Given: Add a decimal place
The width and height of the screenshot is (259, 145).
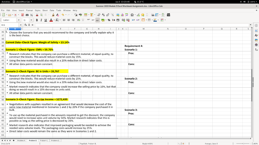Looking at the screenshot, I should 123,20.
